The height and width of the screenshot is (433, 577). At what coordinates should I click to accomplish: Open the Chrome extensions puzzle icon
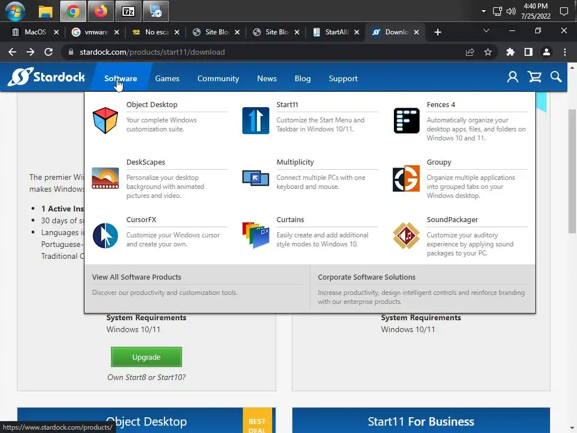(x=510, y=52)
